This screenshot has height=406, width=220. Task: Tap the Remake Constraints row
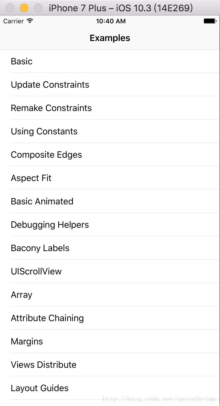point(51,108)
